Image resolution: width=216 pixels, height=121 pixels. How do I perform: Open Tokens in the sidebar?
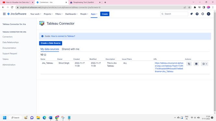click(x=6, y=59)
